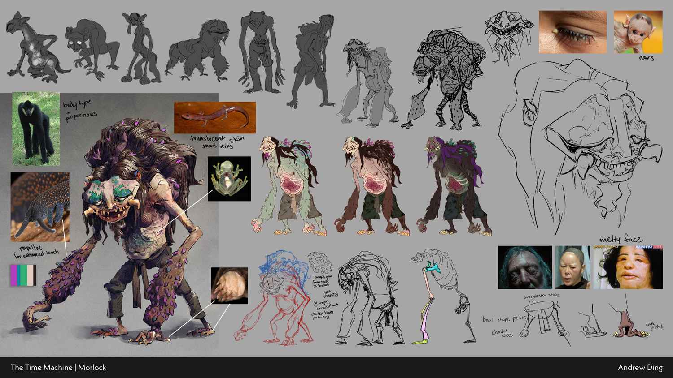Click the large Morlock head line sketch

coord(583,148)
